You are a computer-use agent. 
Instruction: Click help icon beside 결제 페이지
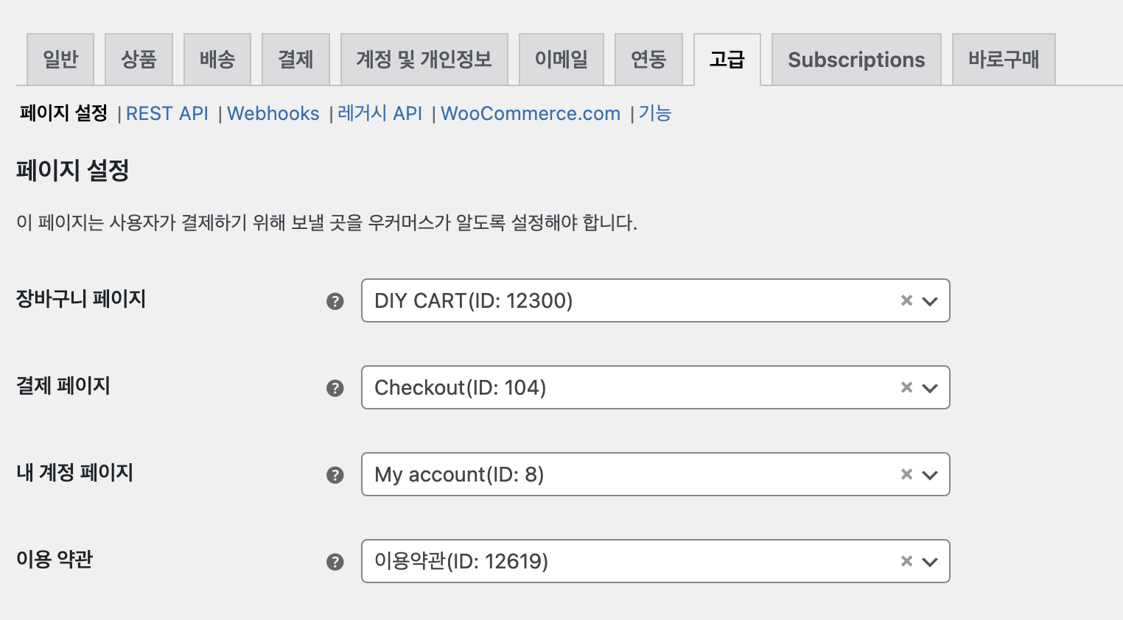[x=335, y=388]
